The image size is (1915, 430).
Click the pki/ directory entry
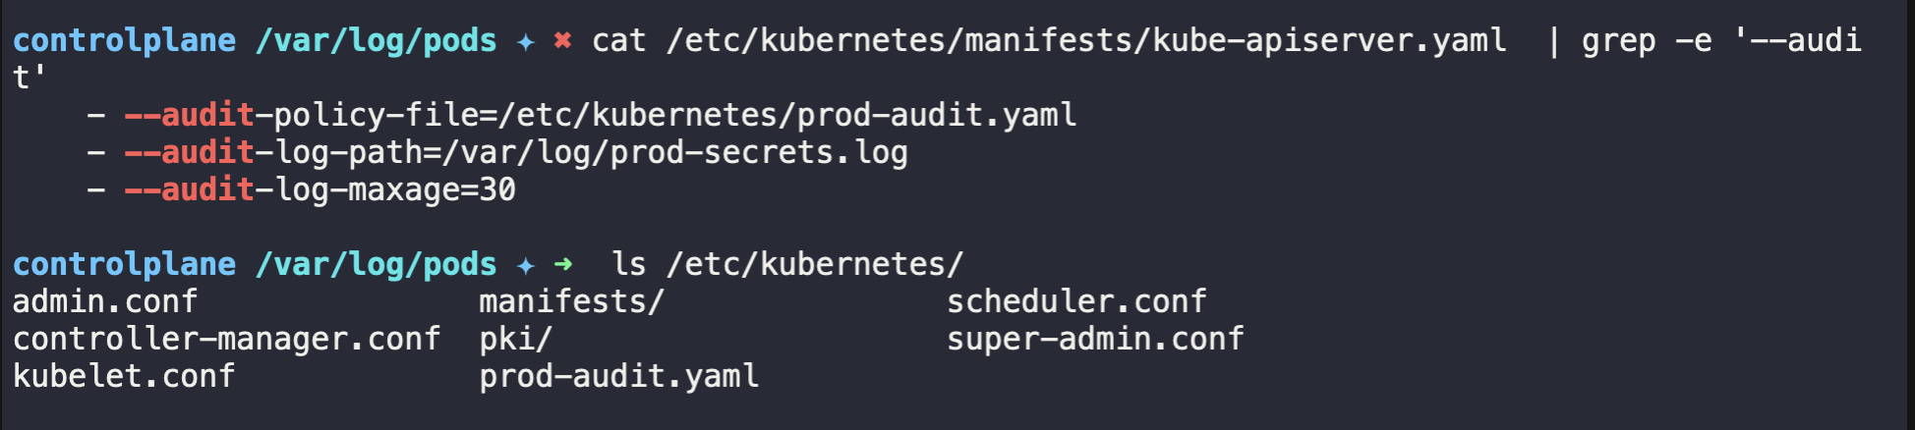click(x=515, y=339)
